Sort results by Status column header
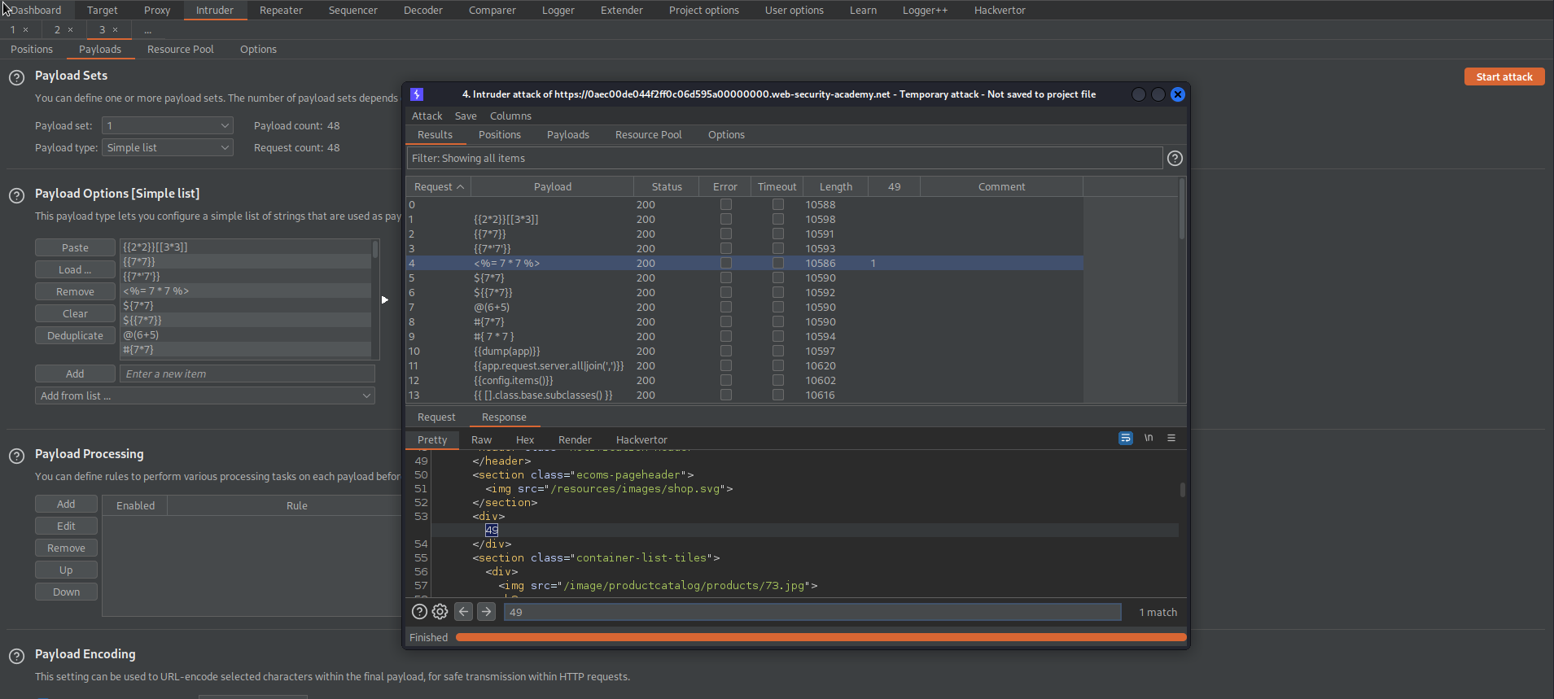 [x=667, y=187]
